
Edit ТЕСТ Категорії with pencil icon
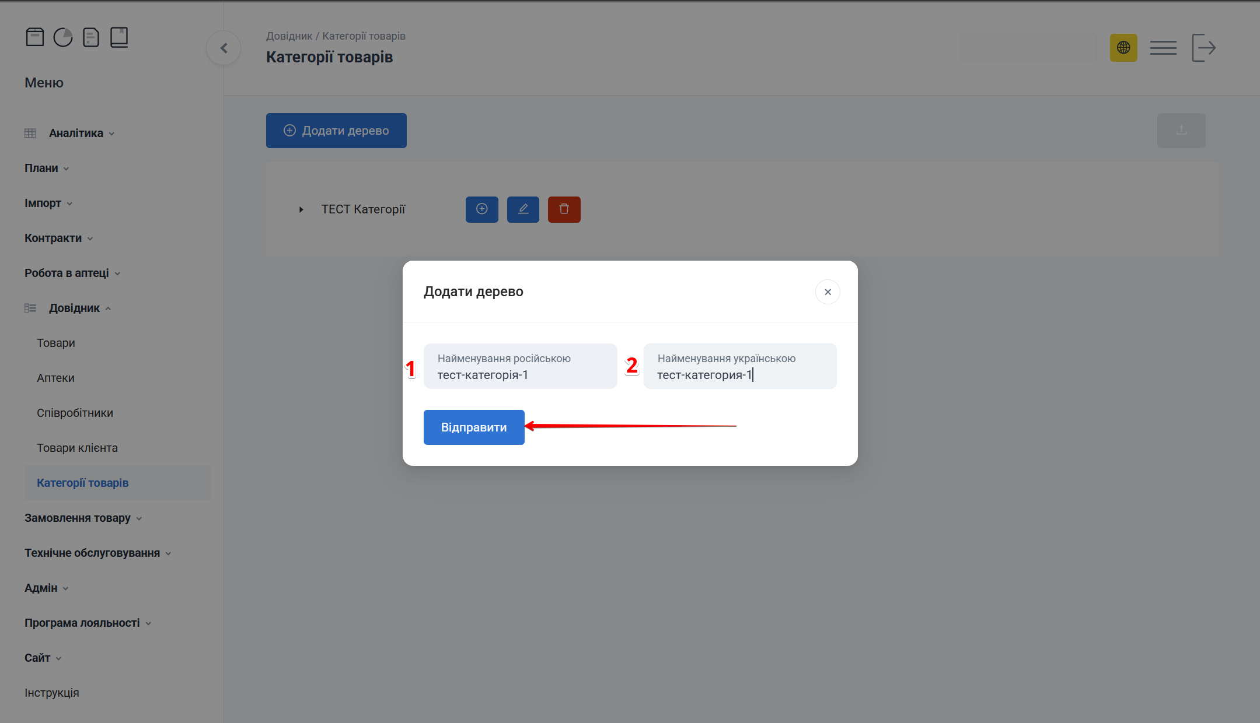523,209
